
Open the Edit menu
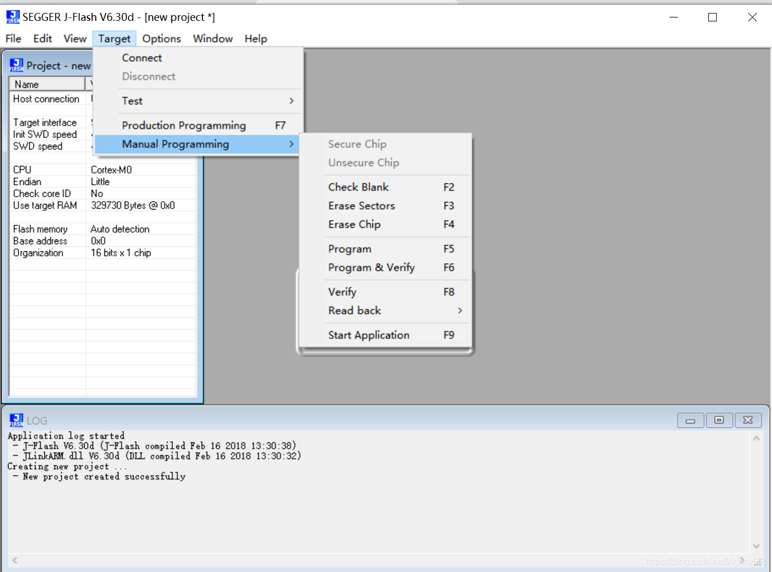point(42,38)
